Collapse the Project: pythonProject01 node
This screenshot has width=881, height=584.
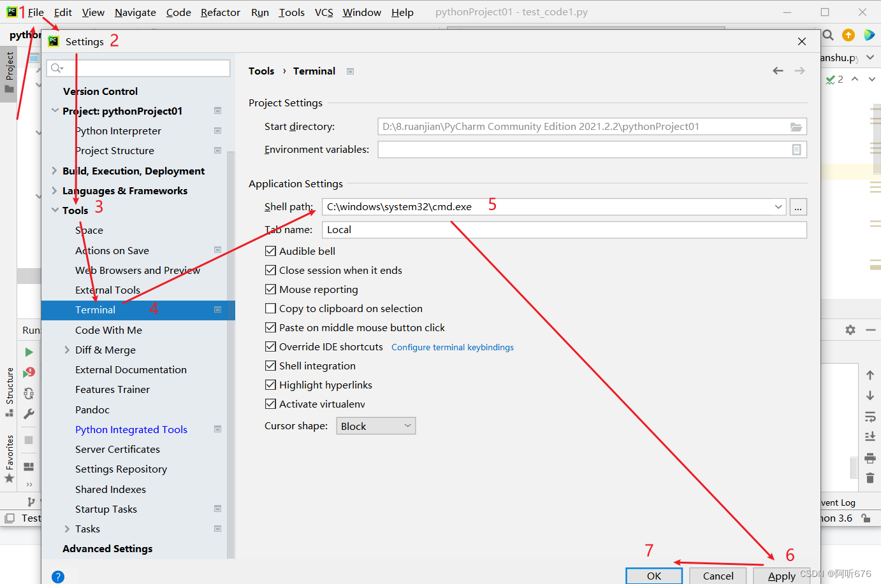(x=55, y=111)
